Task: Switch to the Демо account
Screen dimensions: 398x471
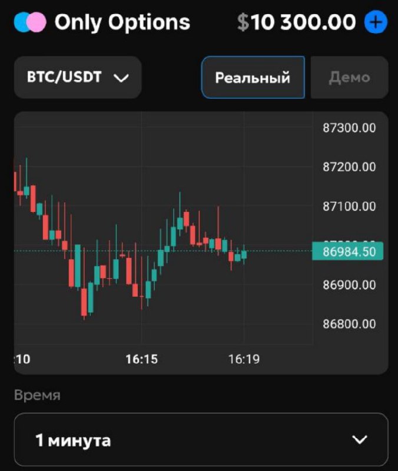Action: pyautogui.click(x=349, y=78)
